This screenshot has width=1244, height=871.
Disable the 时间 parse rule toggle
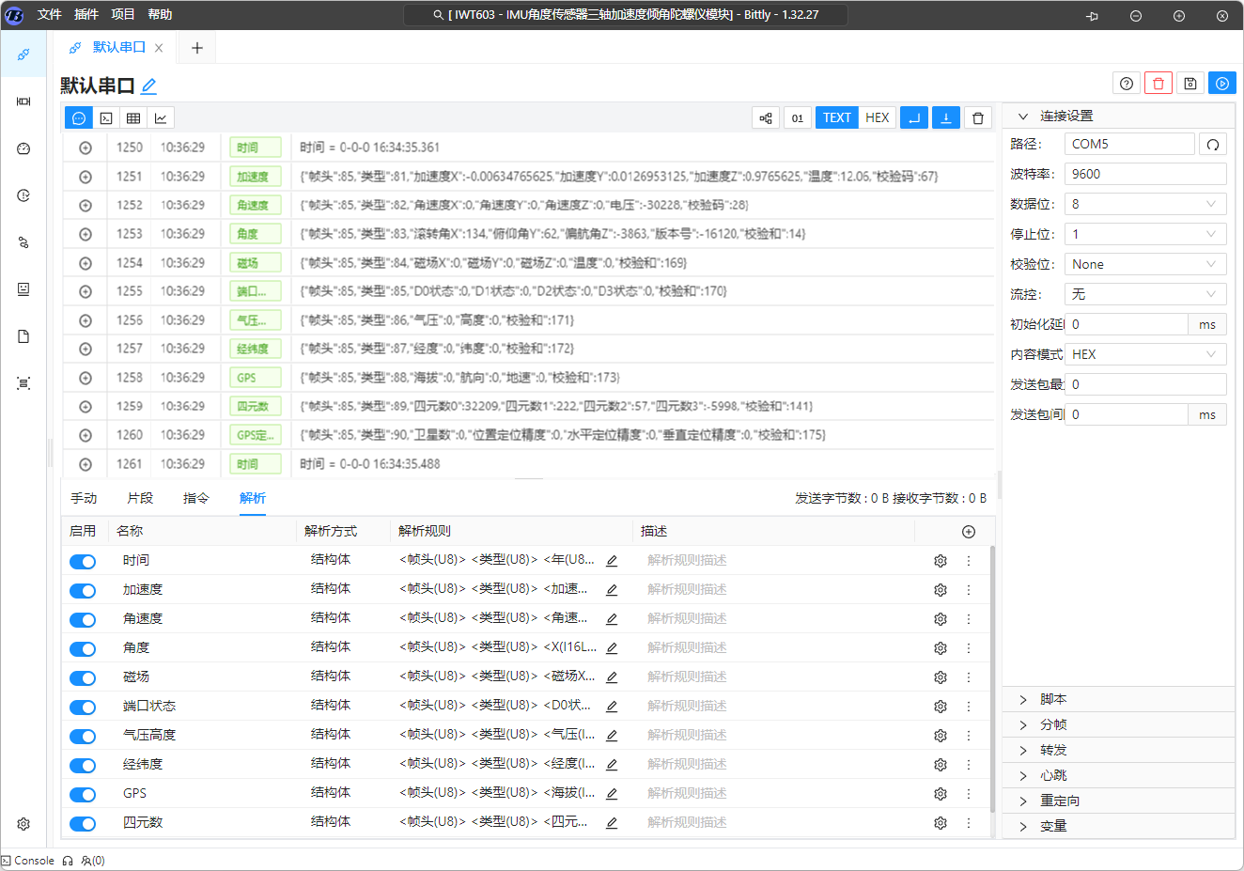[x=83, y=561]
